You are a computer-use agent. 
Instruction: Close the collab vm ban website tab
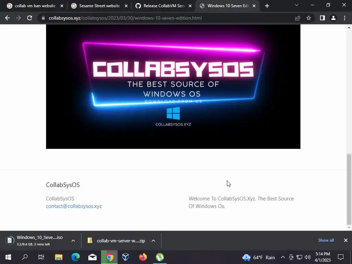tap(62, 6)
